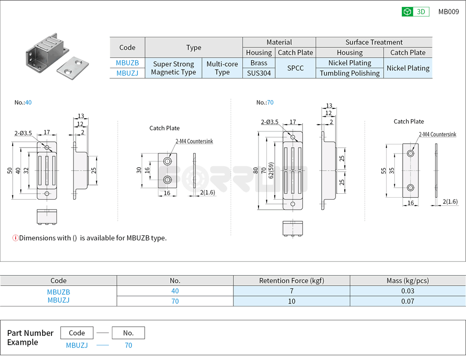
Task: Click the MB009 part number label
Action: tap(448, 11)
